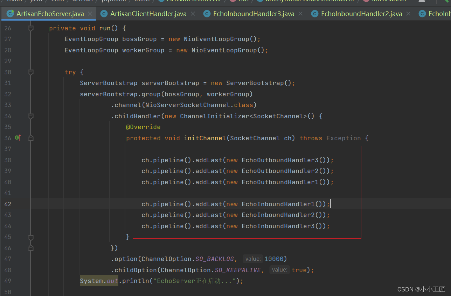Click EchoInboundHandler2 on line 43
The height and width of the screenshot is (296, 451).
point(278,215)
